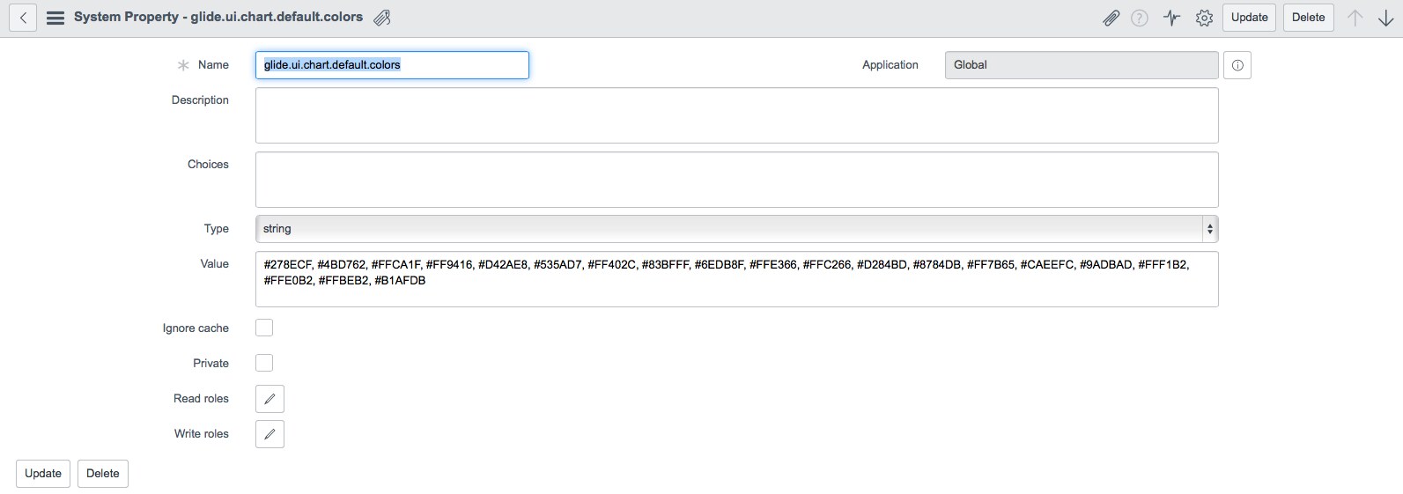Image resolution: width=1403 pixels, height=494 pixels.
Task: Click the Choices label
Action: pyautogui.click(x=208, y=165)
